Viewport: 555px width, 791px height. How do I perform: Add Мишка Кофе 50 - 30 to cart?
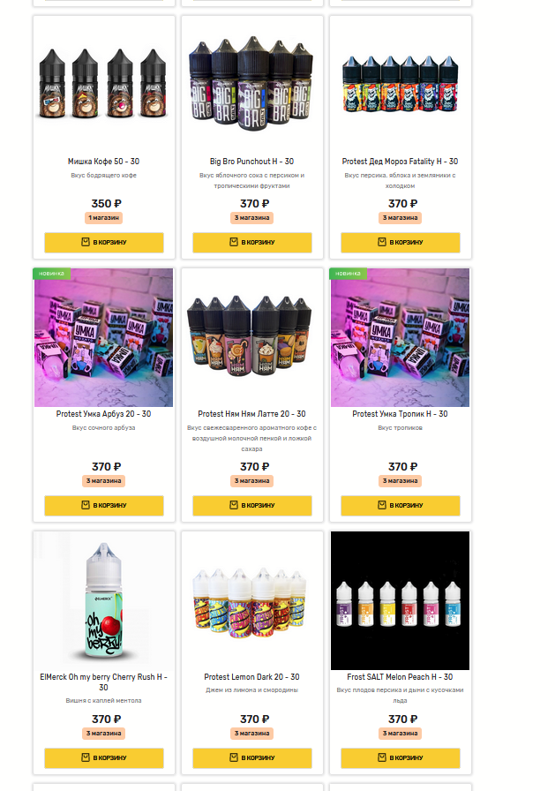tap(104, 242)
